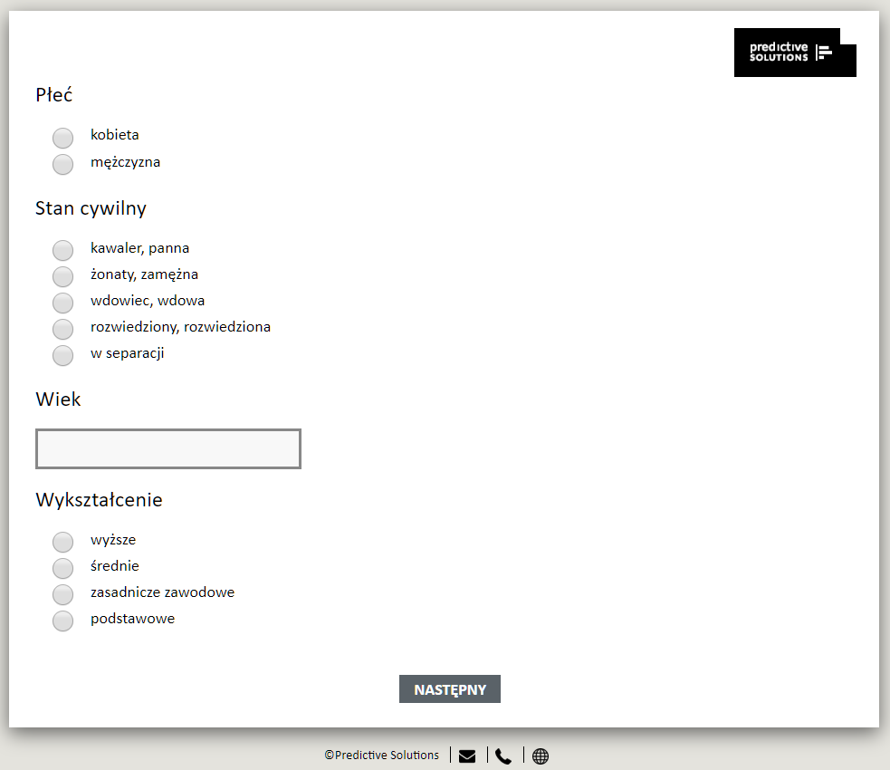Choose 'średnie' education option
The image size is (890, 770).
point(62,568)
